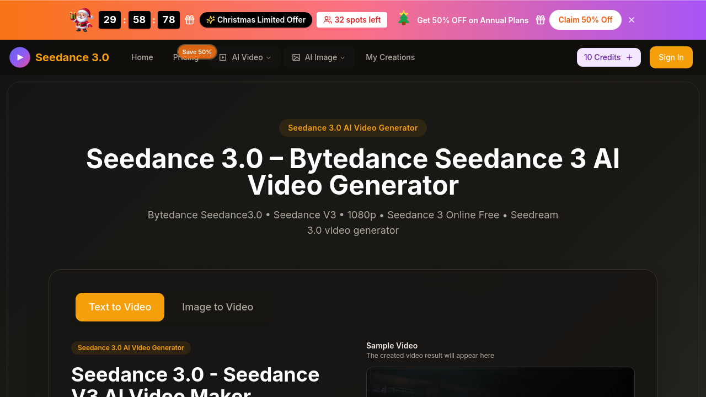Click the users icon in spots left badge
Viewport: 706px width, 397px height.
(328, 20)
